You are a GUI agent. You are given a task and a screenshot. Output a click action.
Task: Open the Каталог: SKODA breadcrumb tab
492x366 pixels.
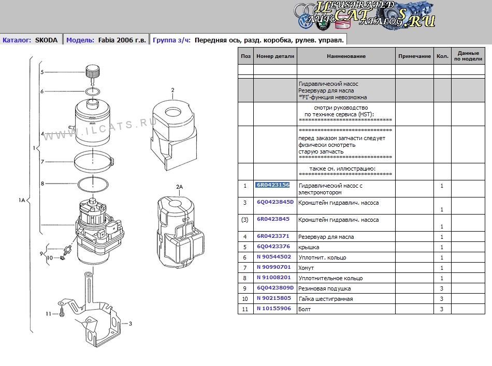point(31,40)
